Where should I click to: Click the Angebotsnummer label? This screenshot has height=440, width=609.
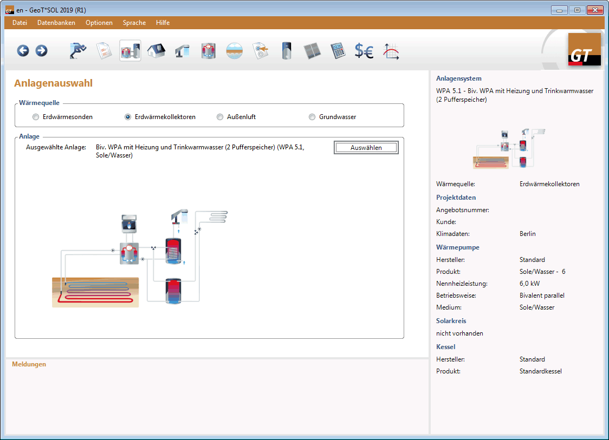[462, 210]
